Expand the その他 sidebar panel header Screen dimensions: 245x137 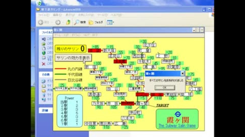tap(46, 75)
